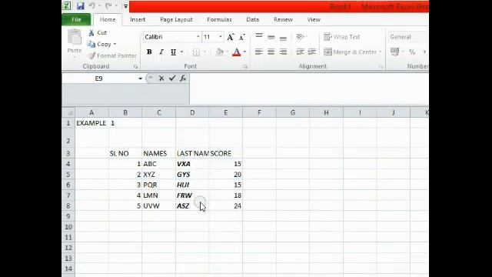
Task: Switch to the Formulas tab
Action: tap(219, 19)
